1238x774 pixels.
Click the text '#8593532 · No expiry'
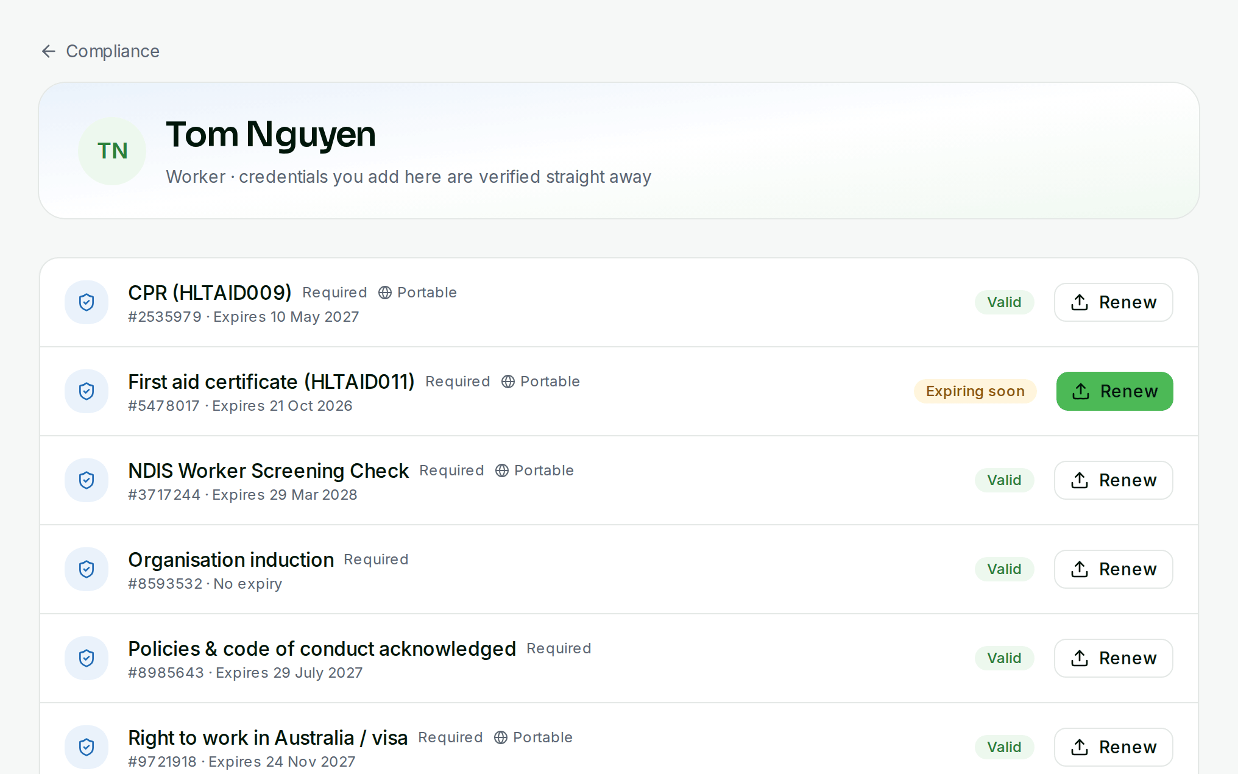(x=205, y=584)
